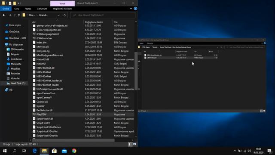Click the New folder icon in the title bar toolbar
Viewport: 275px width, 155px height.
coord(15,3)
